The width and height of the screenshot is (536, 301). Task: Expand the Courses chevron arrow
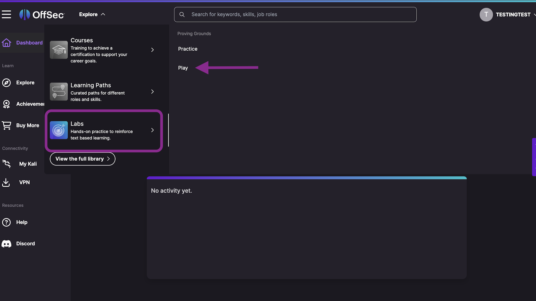[152, 50]
